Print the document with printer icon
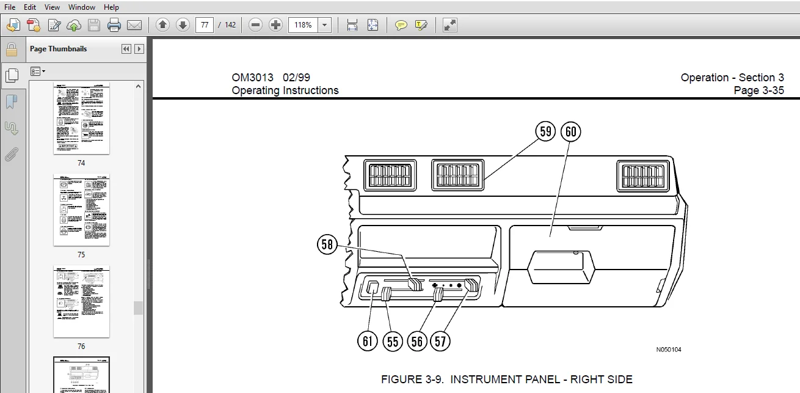Screen dimensions: 800x393 coord(114,25)
